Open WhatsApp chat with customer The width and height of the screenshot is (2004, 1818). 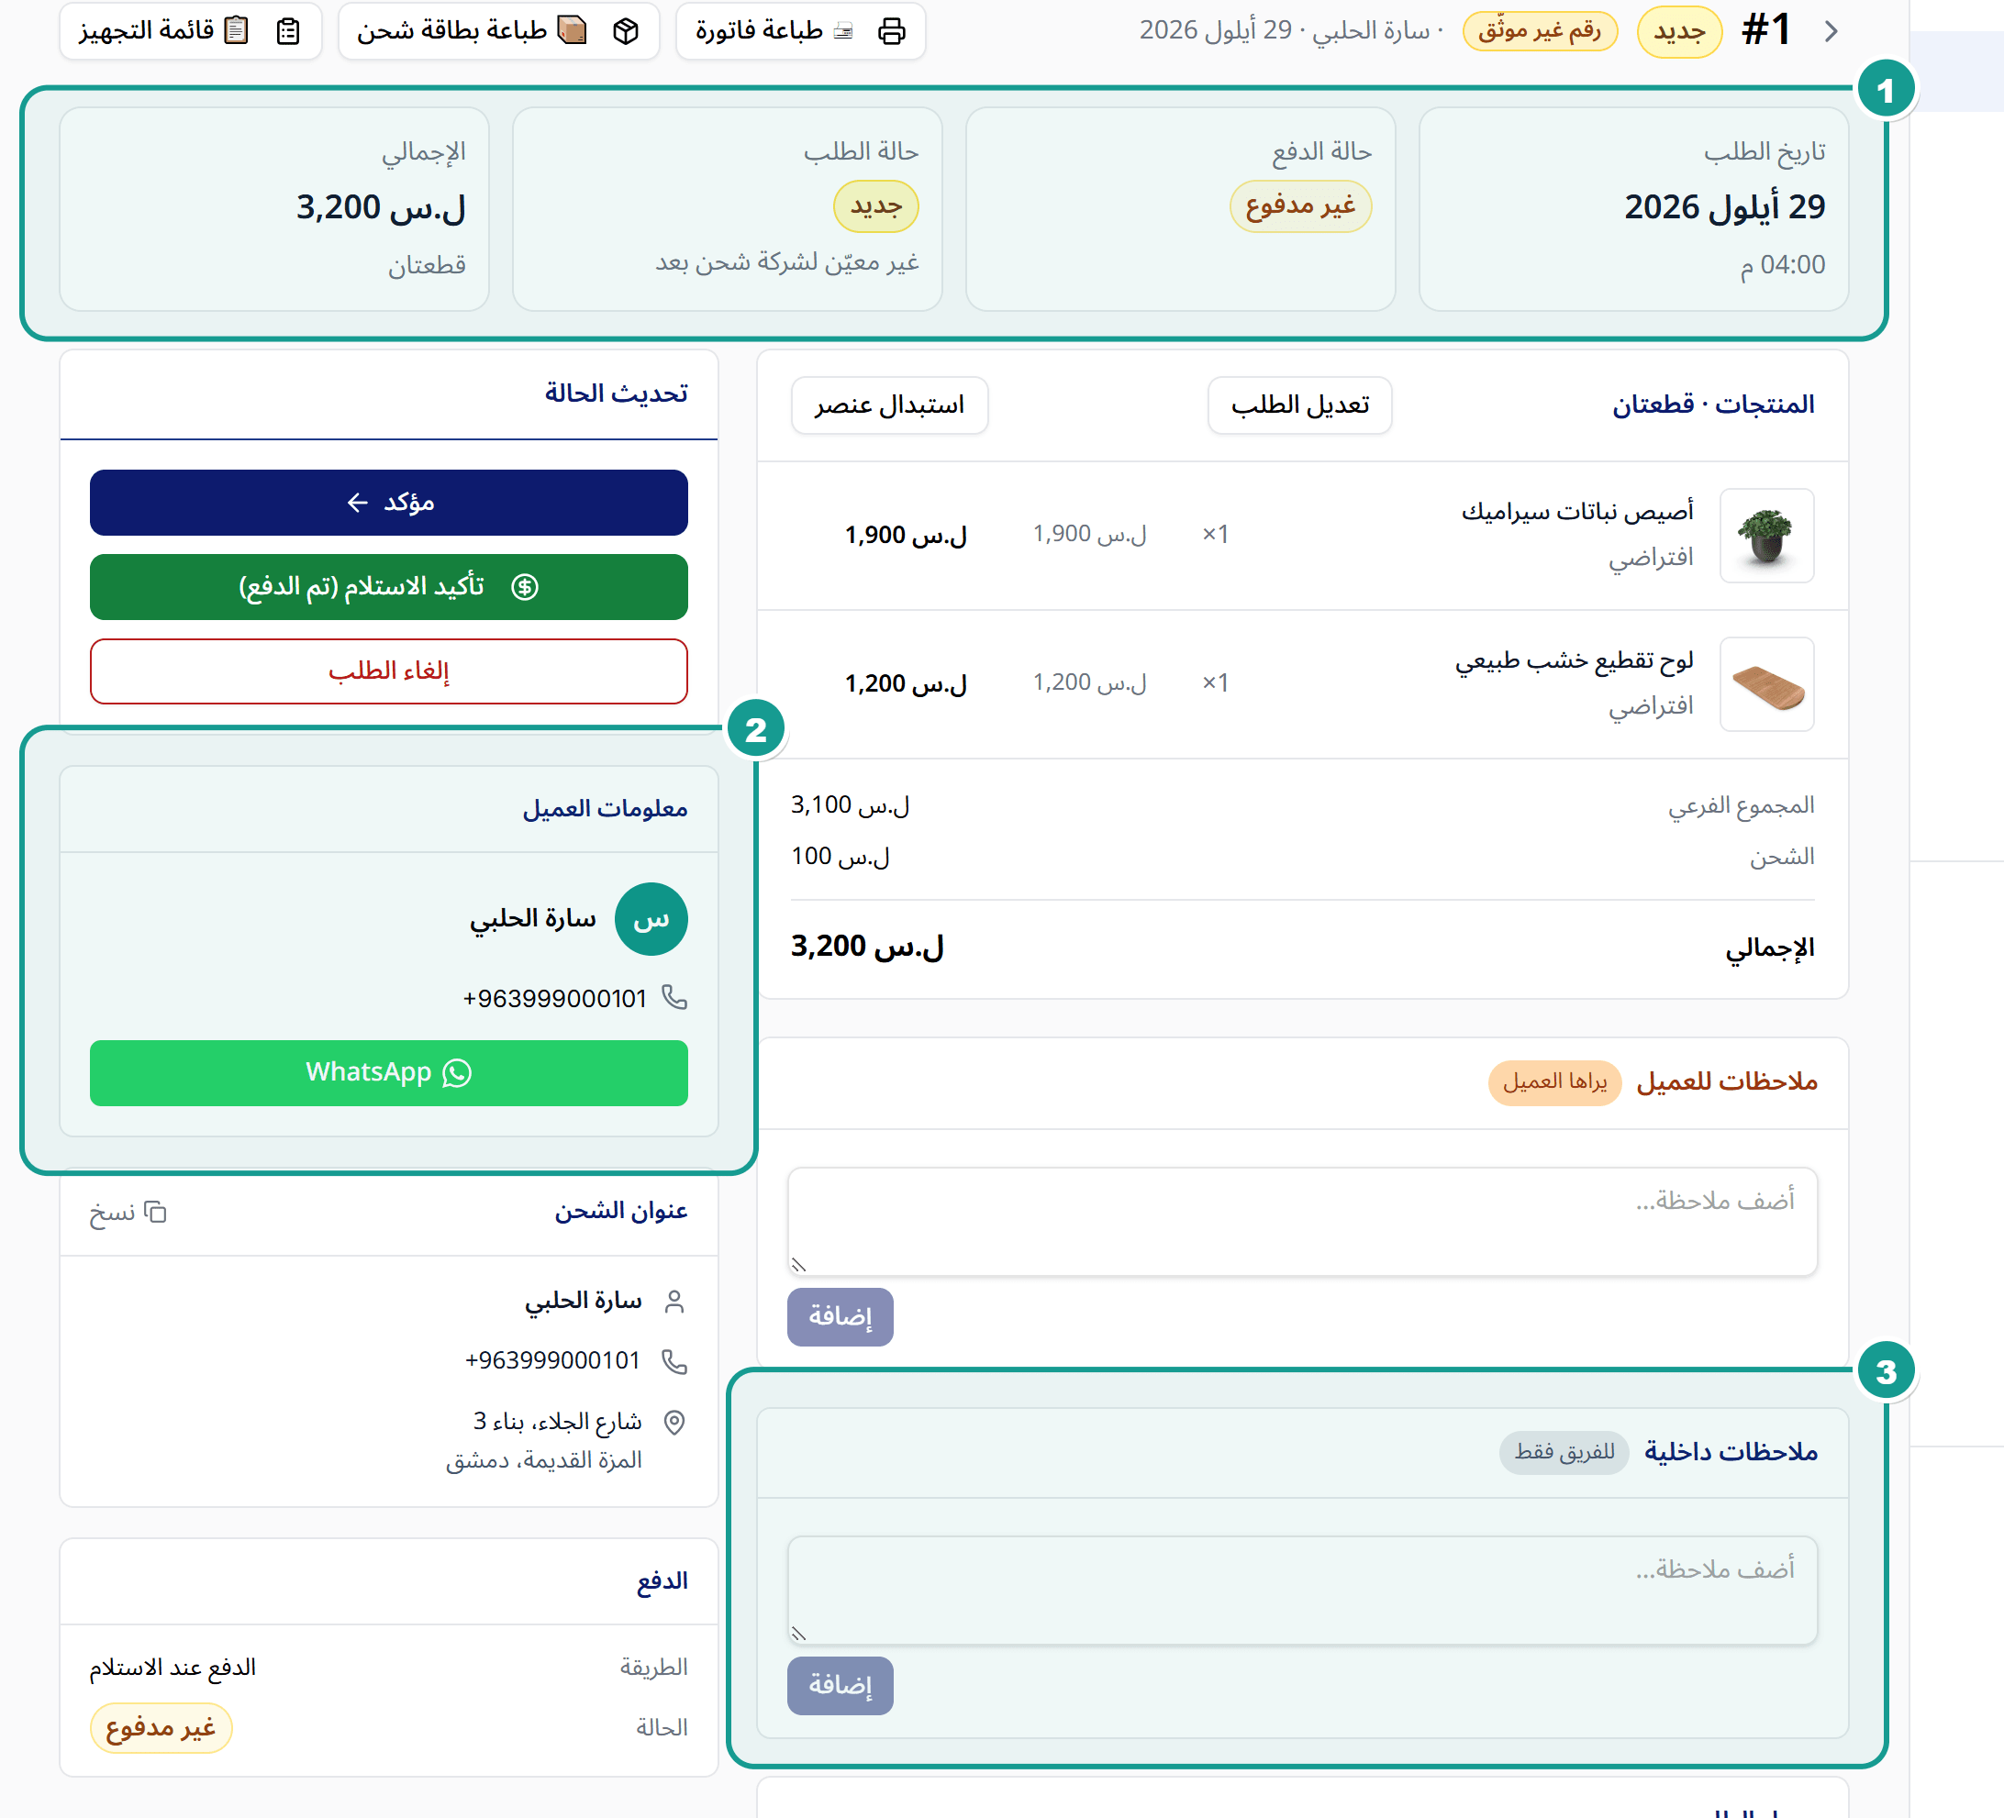pyautogui.click(x=389, y=1073)
